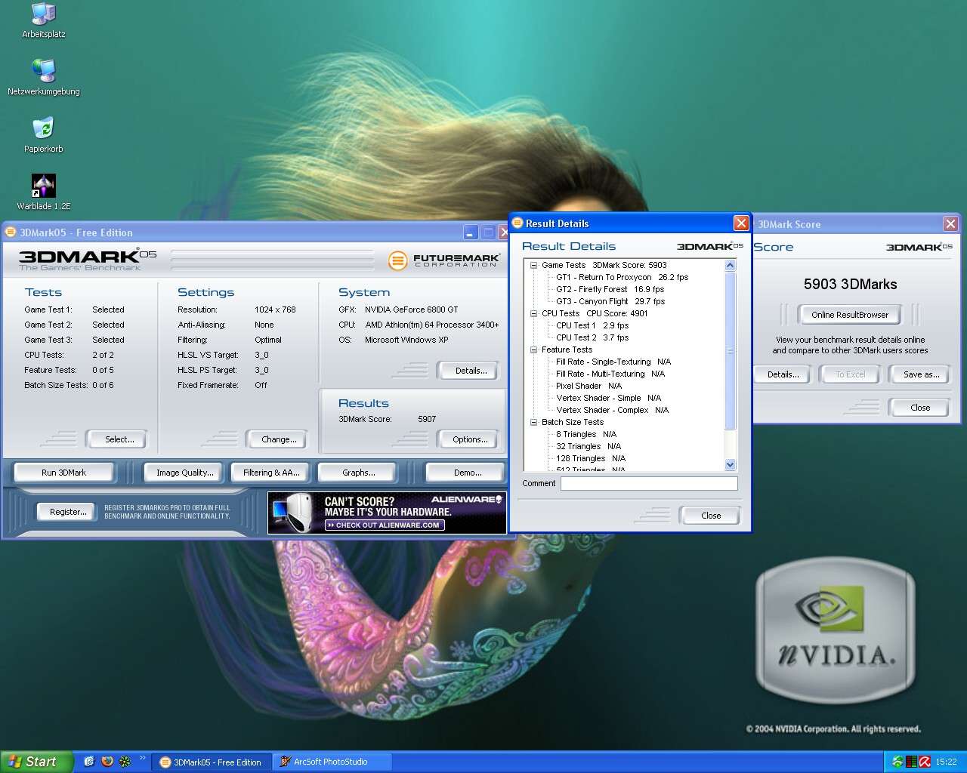967x773 pixels.
Task: Select GT2 - Firefly Forest row
Action: point(610,289)
